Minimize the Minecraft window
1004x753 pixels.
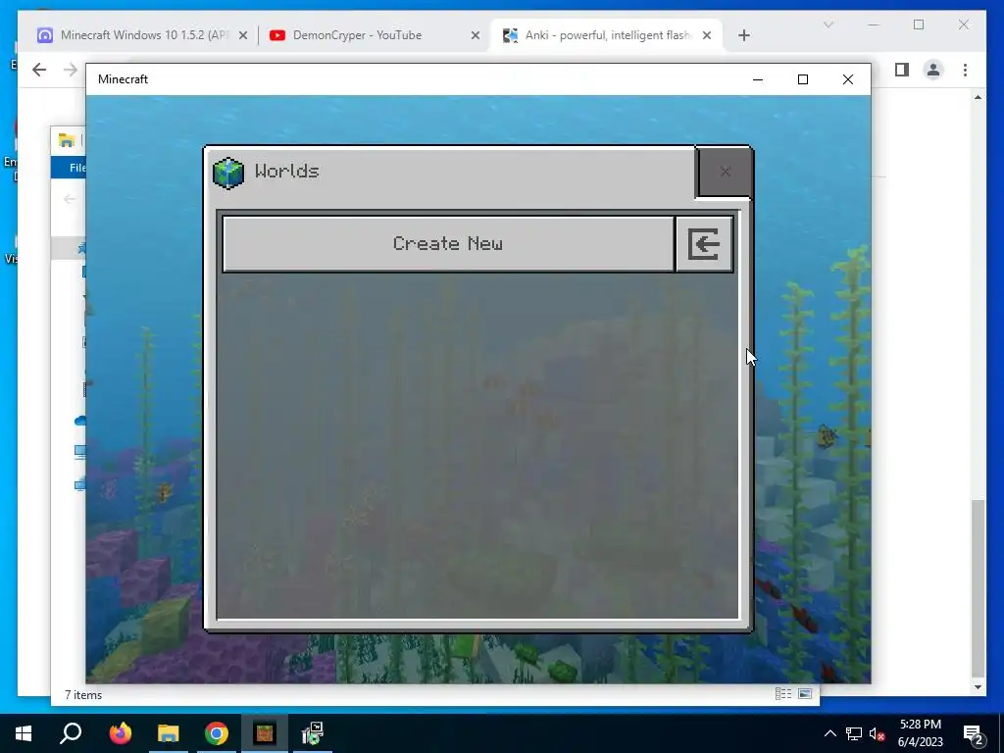pyautogui.click(x=758, y=79)
